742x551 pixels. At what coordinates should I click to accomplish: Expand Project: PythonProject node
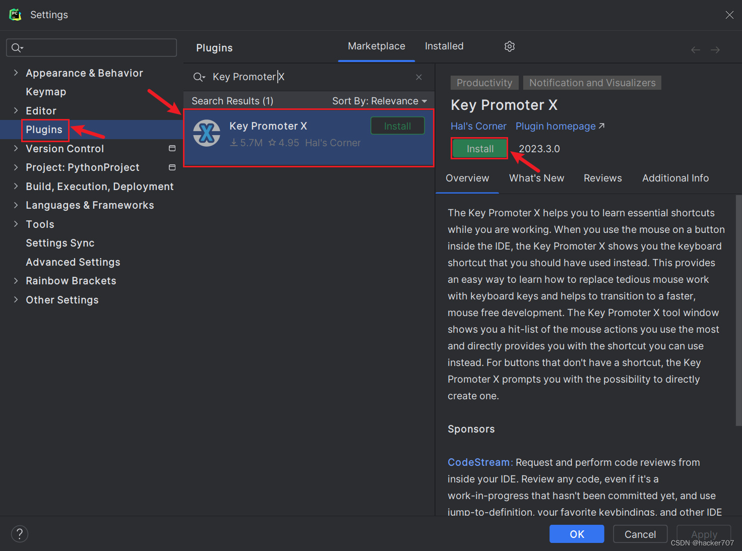(16, 167)
